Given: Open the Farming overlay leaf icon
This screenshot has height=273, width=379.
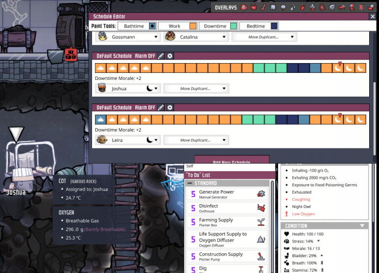Looking at the screenshot, I should pos(332,7).
